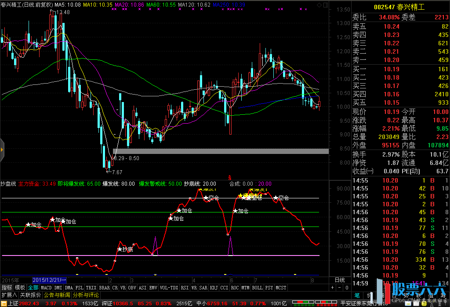Open 分析与评论 link
This screenshot has height=307, width=450.
(86, 295)
